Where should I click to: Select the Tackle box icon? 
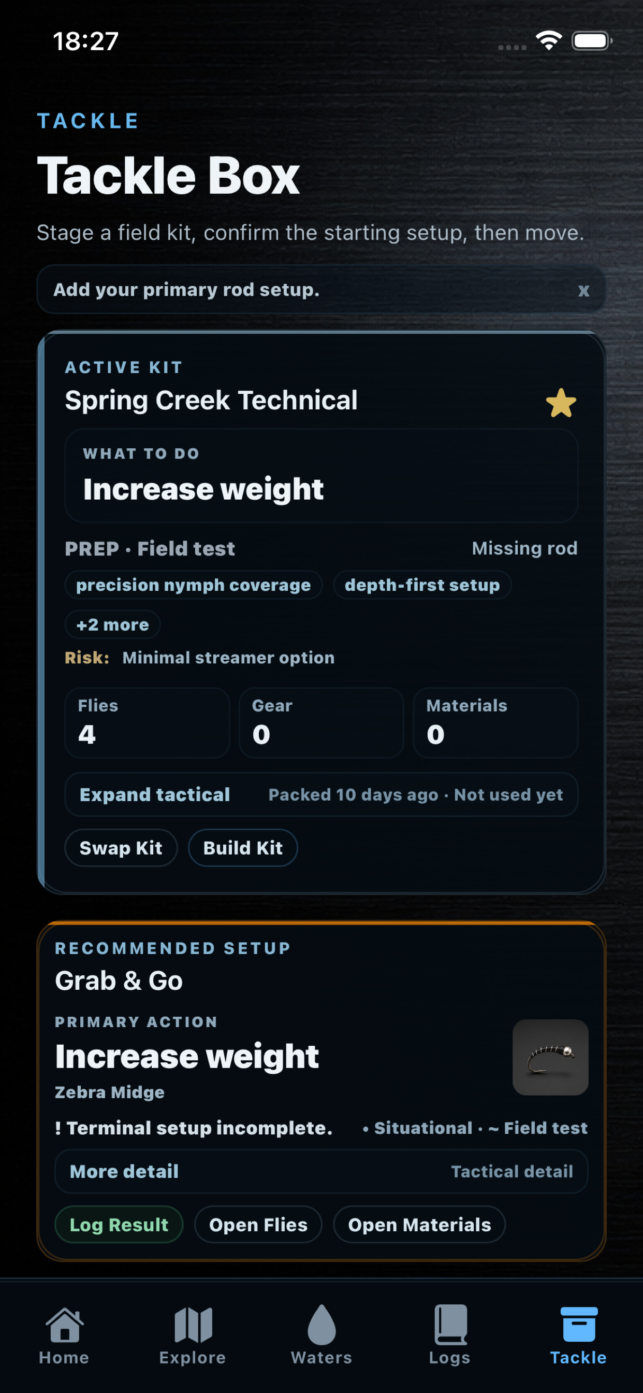click(579, 1325)
